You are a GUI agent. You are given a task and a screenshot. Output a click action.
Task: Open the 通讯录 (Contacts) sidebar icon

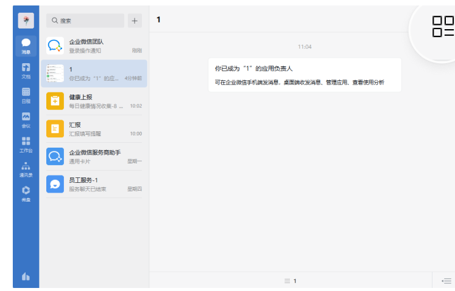click(x=26, y=169)
